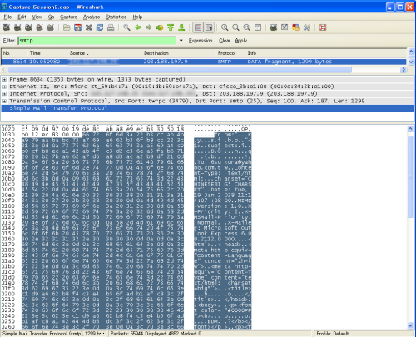Click the Print packets icon
The height and width of the screenshot is (337, 416).
pyautogui.click(x=111, y=27)
